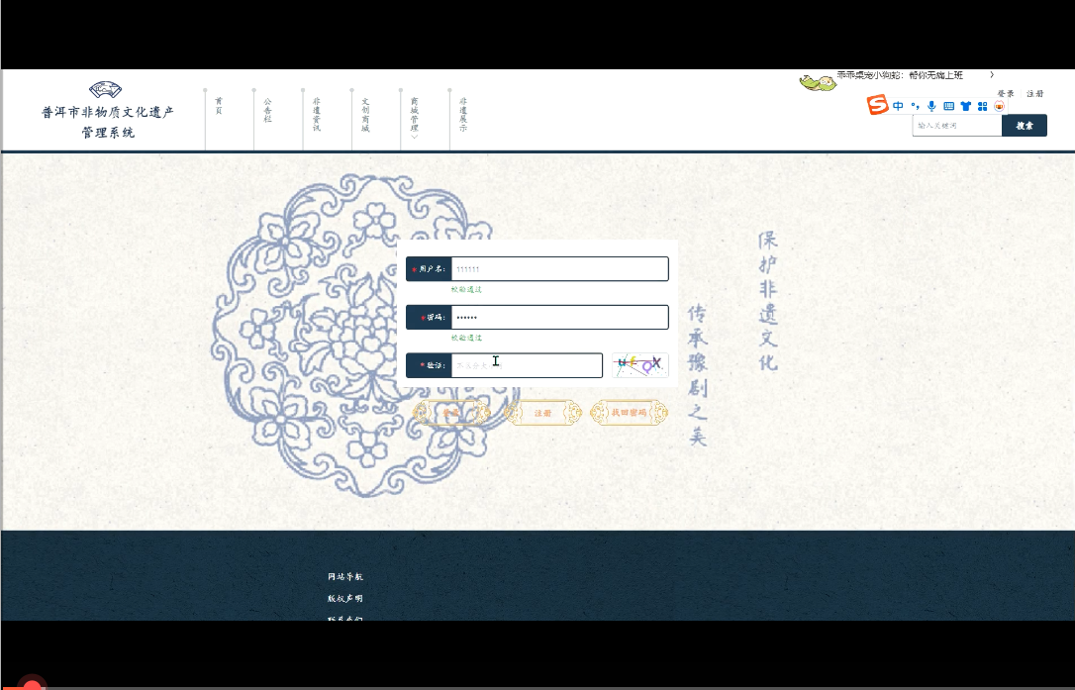Click the ornate 注册 button below form
This screenshot has height=690, width=1075.
point(542,413)
